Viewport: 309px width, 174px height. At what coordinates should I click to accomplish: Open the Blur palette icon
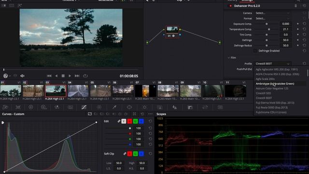(x=175, y=107)
